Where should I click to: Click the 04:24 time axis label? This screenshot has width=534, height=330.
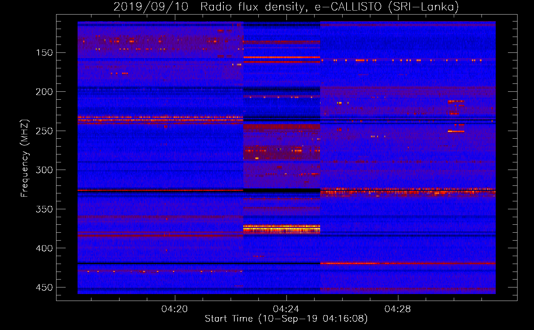(286, 309)
